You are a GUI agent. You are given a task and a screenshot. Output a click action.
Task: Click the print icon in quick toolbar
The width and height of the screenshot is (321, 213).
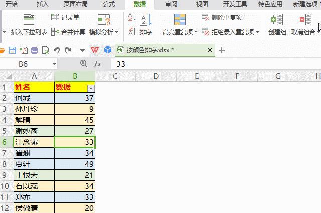click(34, 50)
